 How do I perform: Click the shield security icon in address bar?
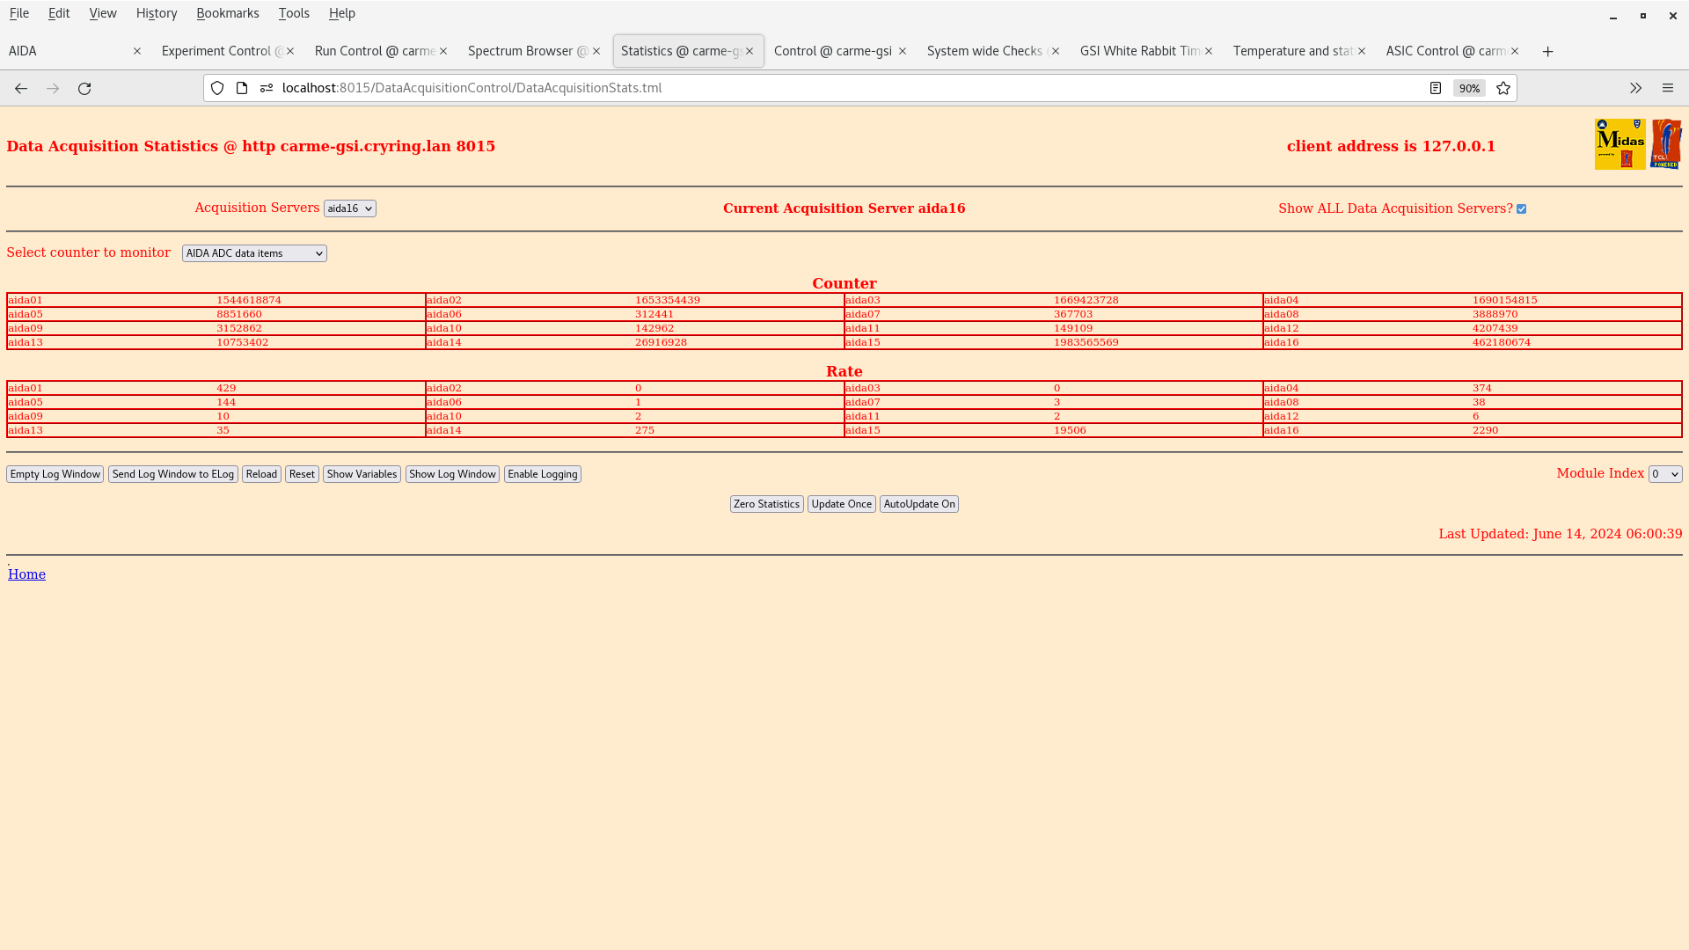click(217, 87)
